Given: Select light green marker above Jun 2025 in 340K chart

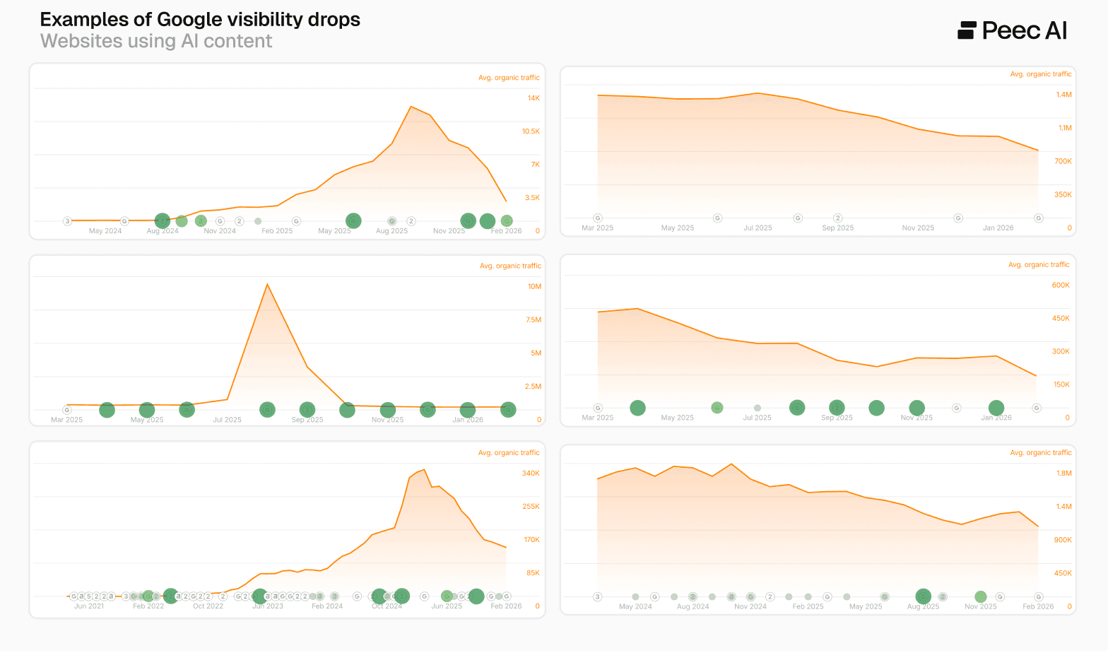Looking at the screenshot, I should click(x=447, y=596).
